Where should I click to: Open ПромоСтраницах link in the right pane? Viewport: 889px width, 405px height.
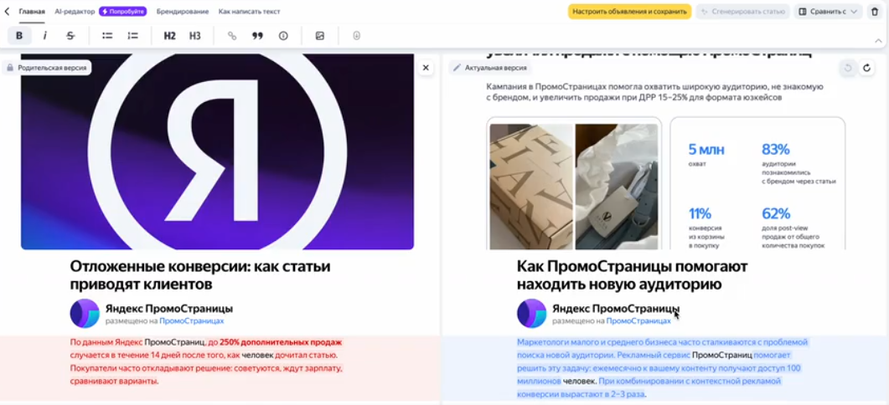(x=638, y=320)
